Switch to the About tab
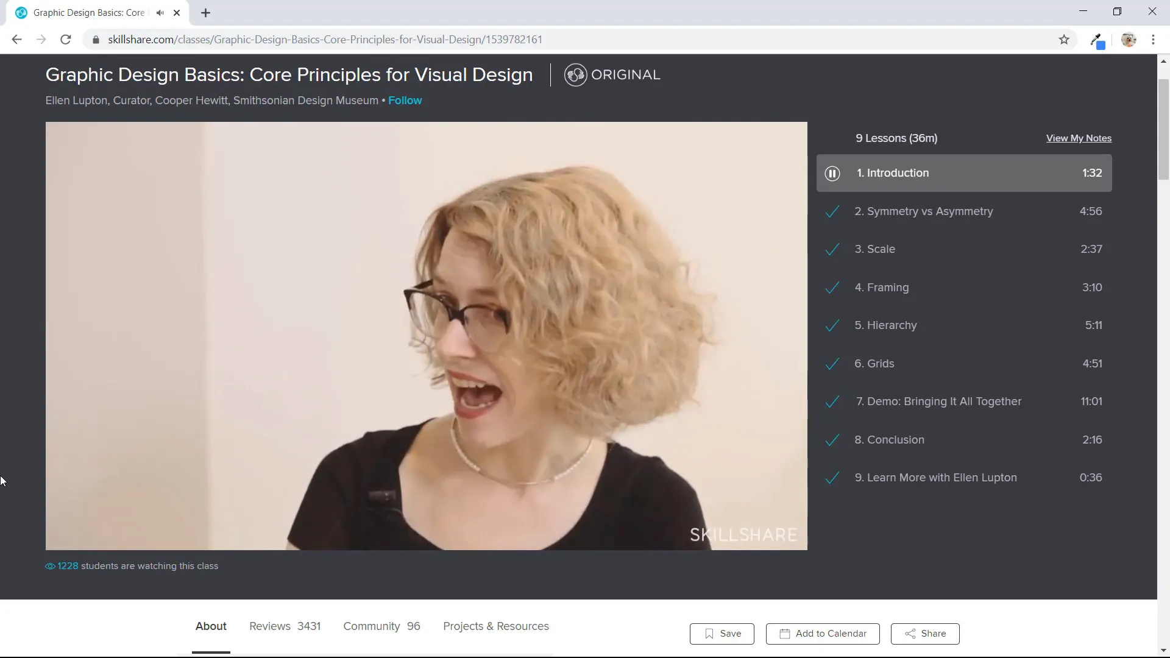Screen dimensions: 1170x658 (x=211, y=626)
